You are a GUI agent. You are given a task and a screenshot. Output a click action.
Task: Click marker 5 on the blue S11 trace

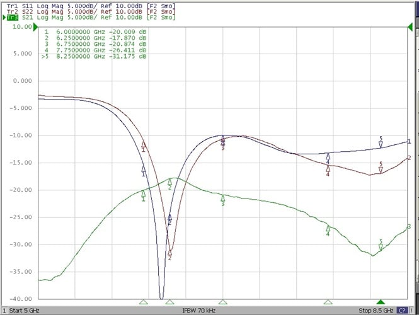(x=381, y=142)
